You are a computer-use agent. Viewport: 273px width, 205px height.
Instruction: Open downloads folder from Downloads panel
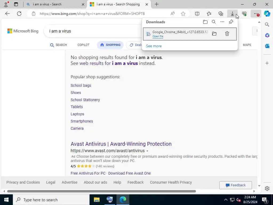(205, 22)
